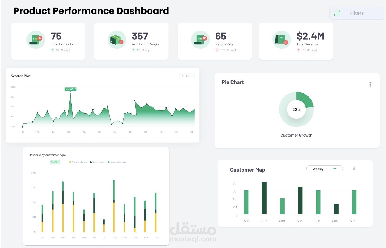Click the 25% (30 days) return text

pyautogui.click(x=228, y=50)
